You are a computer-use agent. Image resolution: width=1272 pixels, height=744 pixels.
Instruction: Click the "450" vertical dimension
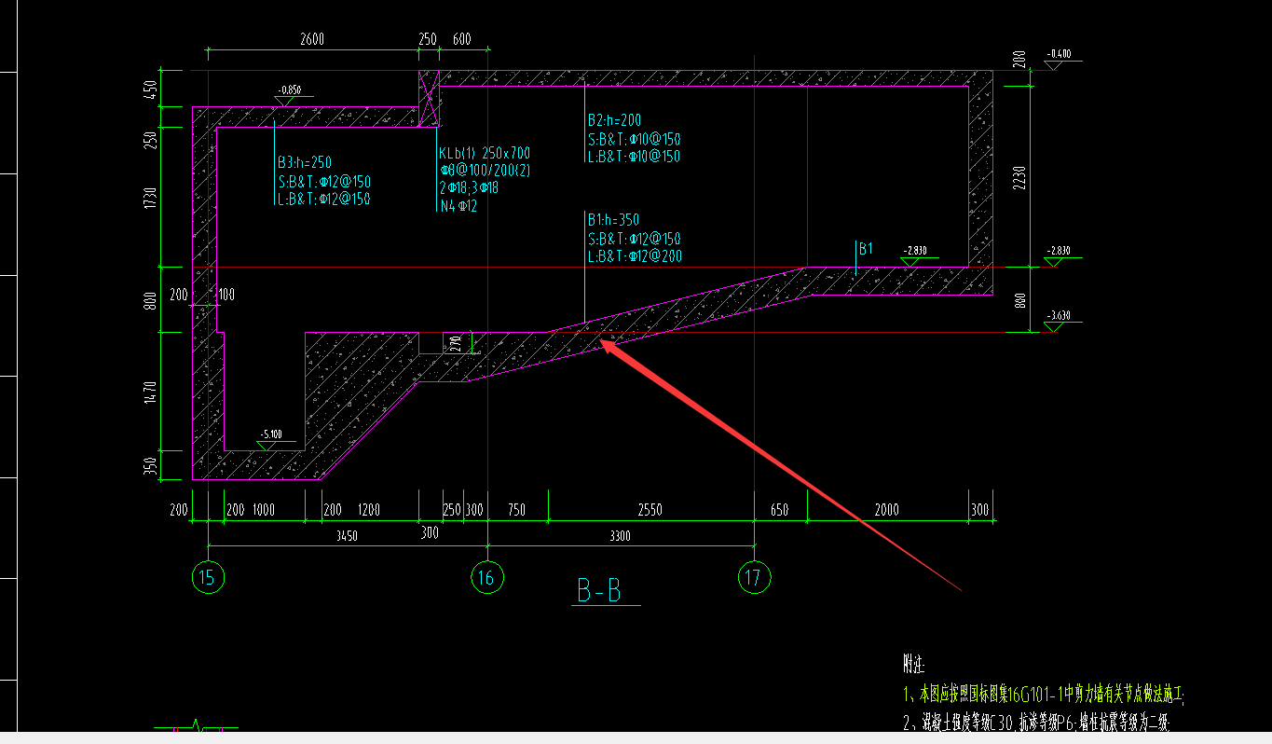tap(151, 90)
